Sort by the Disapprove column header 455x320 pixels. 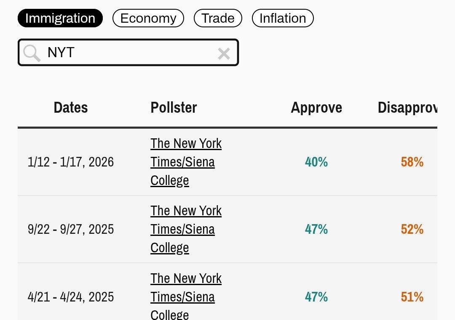(x=407, y=108)
